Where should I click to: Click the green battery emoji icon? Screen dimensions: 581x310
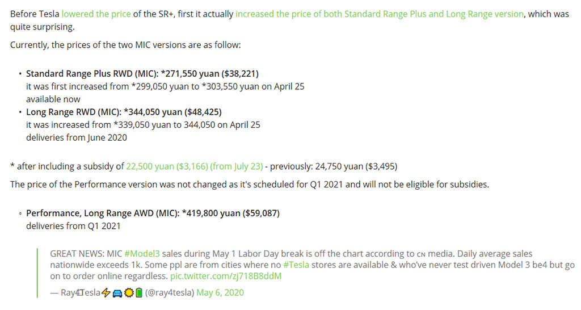click(x=138, y=293)
